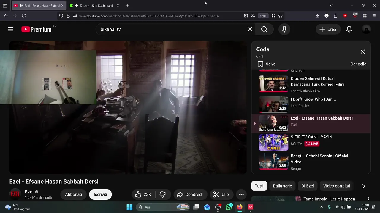This screenshot has height=213, width=380.
Task: Click the Crea create button
Action: click(328, 29)
